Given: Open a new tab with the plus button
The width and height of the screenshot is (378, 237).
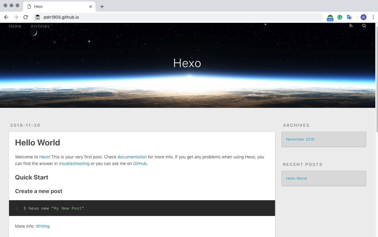Looking at the screenshot, I should click(102, 7).
